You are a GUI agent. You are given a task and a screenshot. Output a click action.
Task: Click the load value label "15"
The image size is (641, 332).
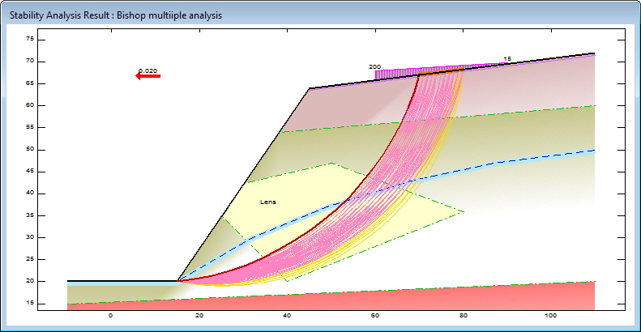[x=507, y=59]
